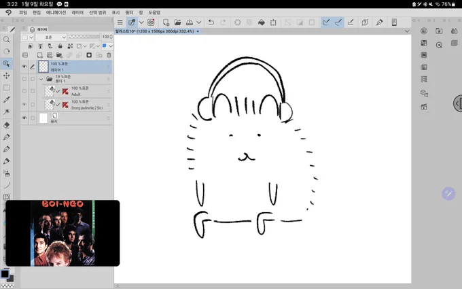Select the Eraser tool

(6, 125)
